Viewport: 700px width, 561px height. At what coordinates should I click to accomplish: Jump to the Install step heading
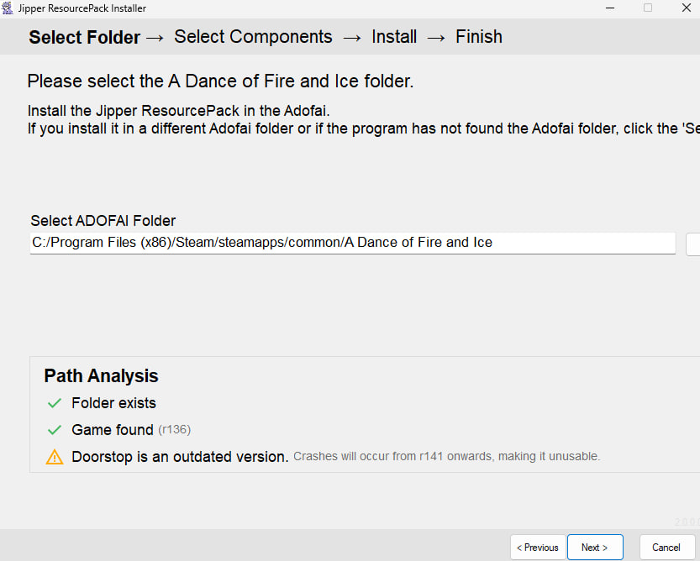click(x=394, y=37)
